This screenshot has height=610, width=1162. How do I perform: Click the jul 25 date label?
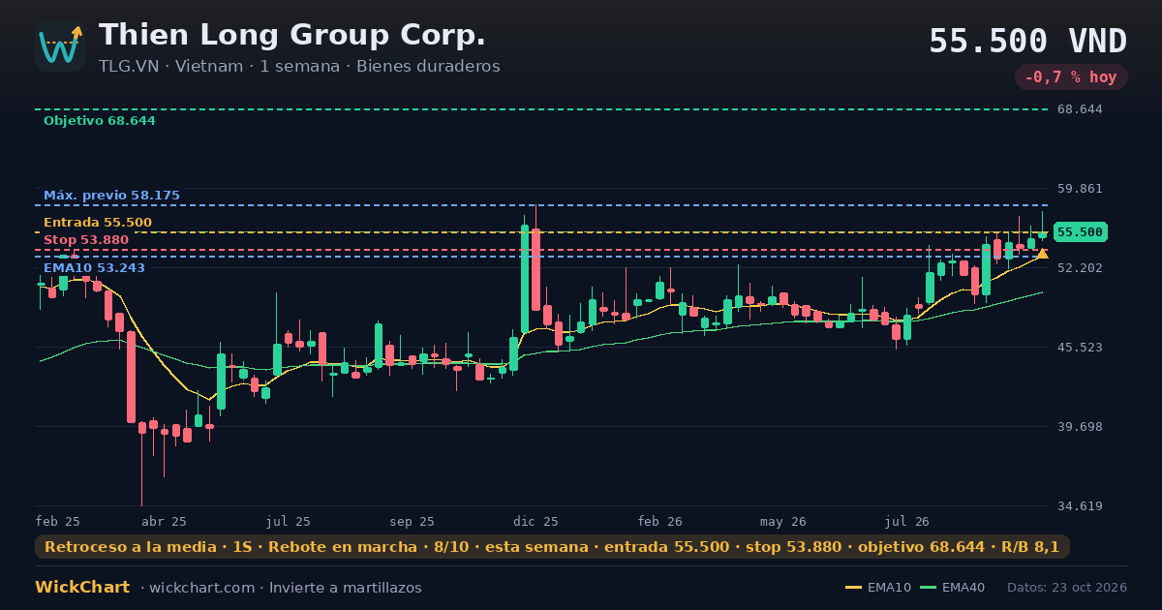289,522
